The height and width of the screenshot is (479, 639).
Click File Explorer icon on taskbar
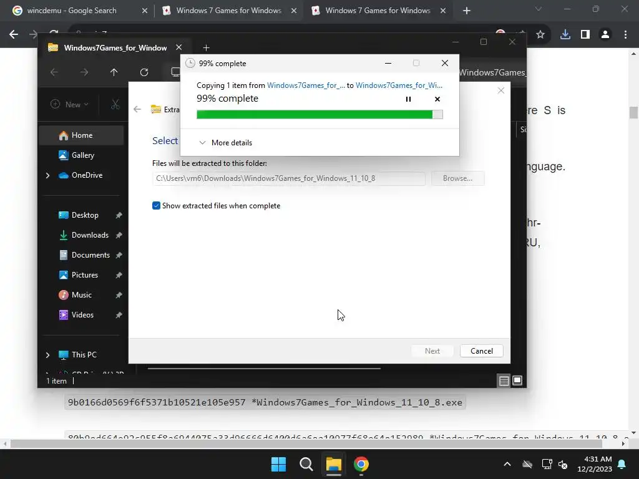[333, 464]
